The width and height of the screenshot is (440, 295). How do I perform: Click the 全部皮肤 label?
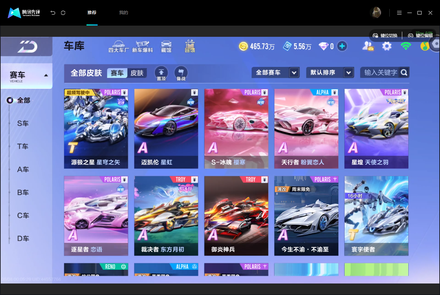(86, 73)
